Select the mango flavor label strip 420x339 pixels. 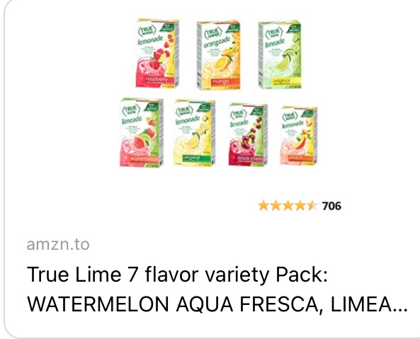pyautogui.click(x=221, y=81)
